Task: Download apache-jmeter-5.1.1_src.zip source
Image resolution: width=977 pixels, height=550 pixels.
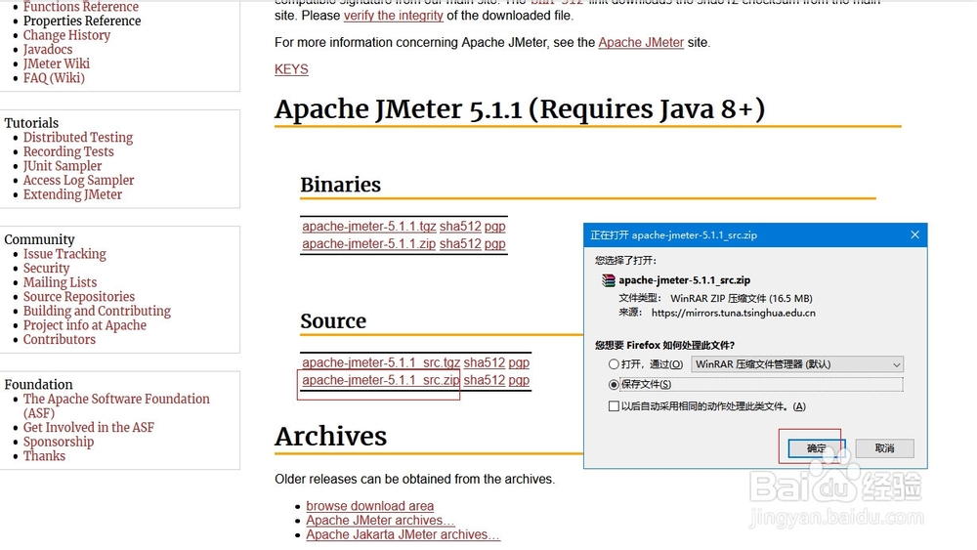Action: coord(381,380)
